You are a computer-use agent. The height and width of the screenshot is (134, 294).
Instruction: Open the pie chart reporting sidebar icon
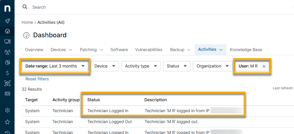point(7,62)
